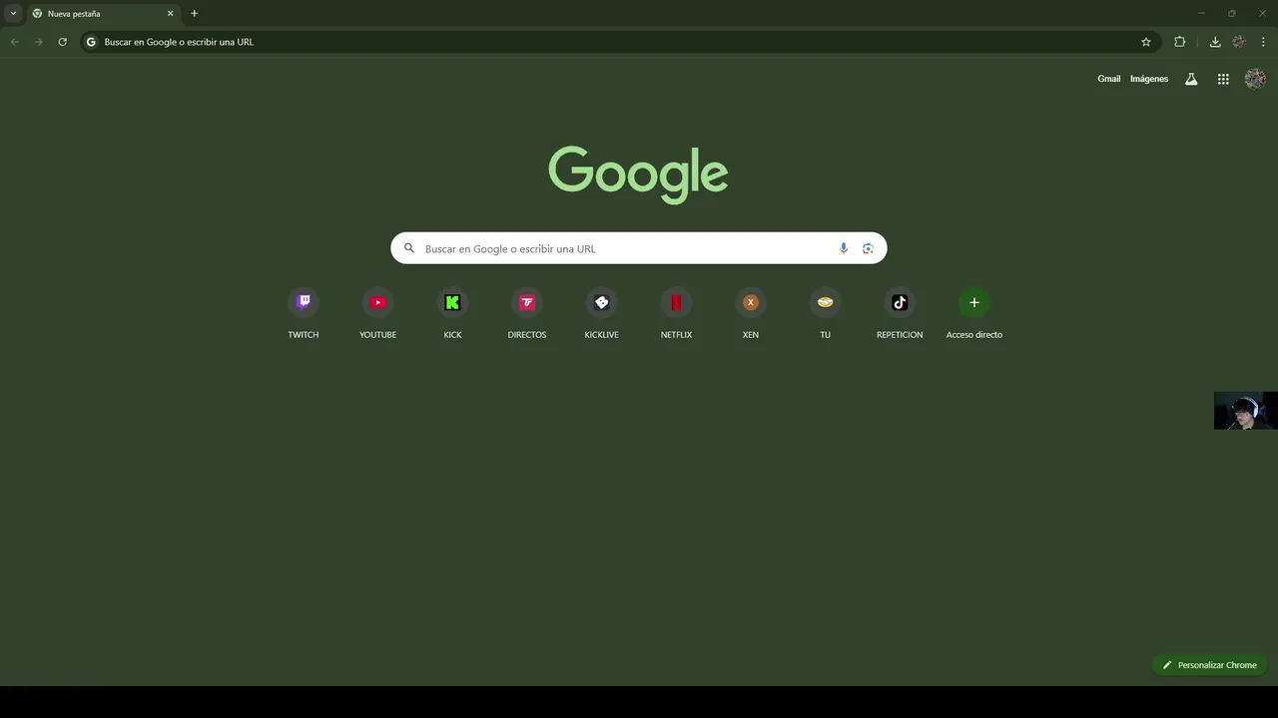The image size is (1278, 718).
Task: Minimize the Chrome window
Action: coord(1201,13)
